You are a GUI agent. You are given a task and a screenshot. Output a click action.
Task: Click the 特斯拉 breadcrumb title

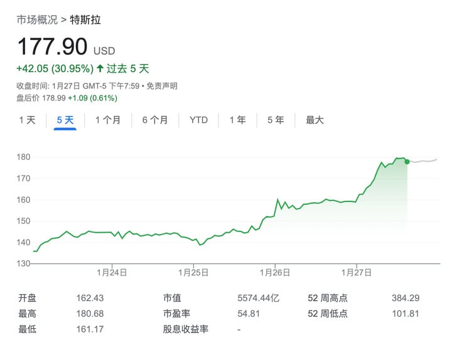pyautogui.click(x=85, y=20)
